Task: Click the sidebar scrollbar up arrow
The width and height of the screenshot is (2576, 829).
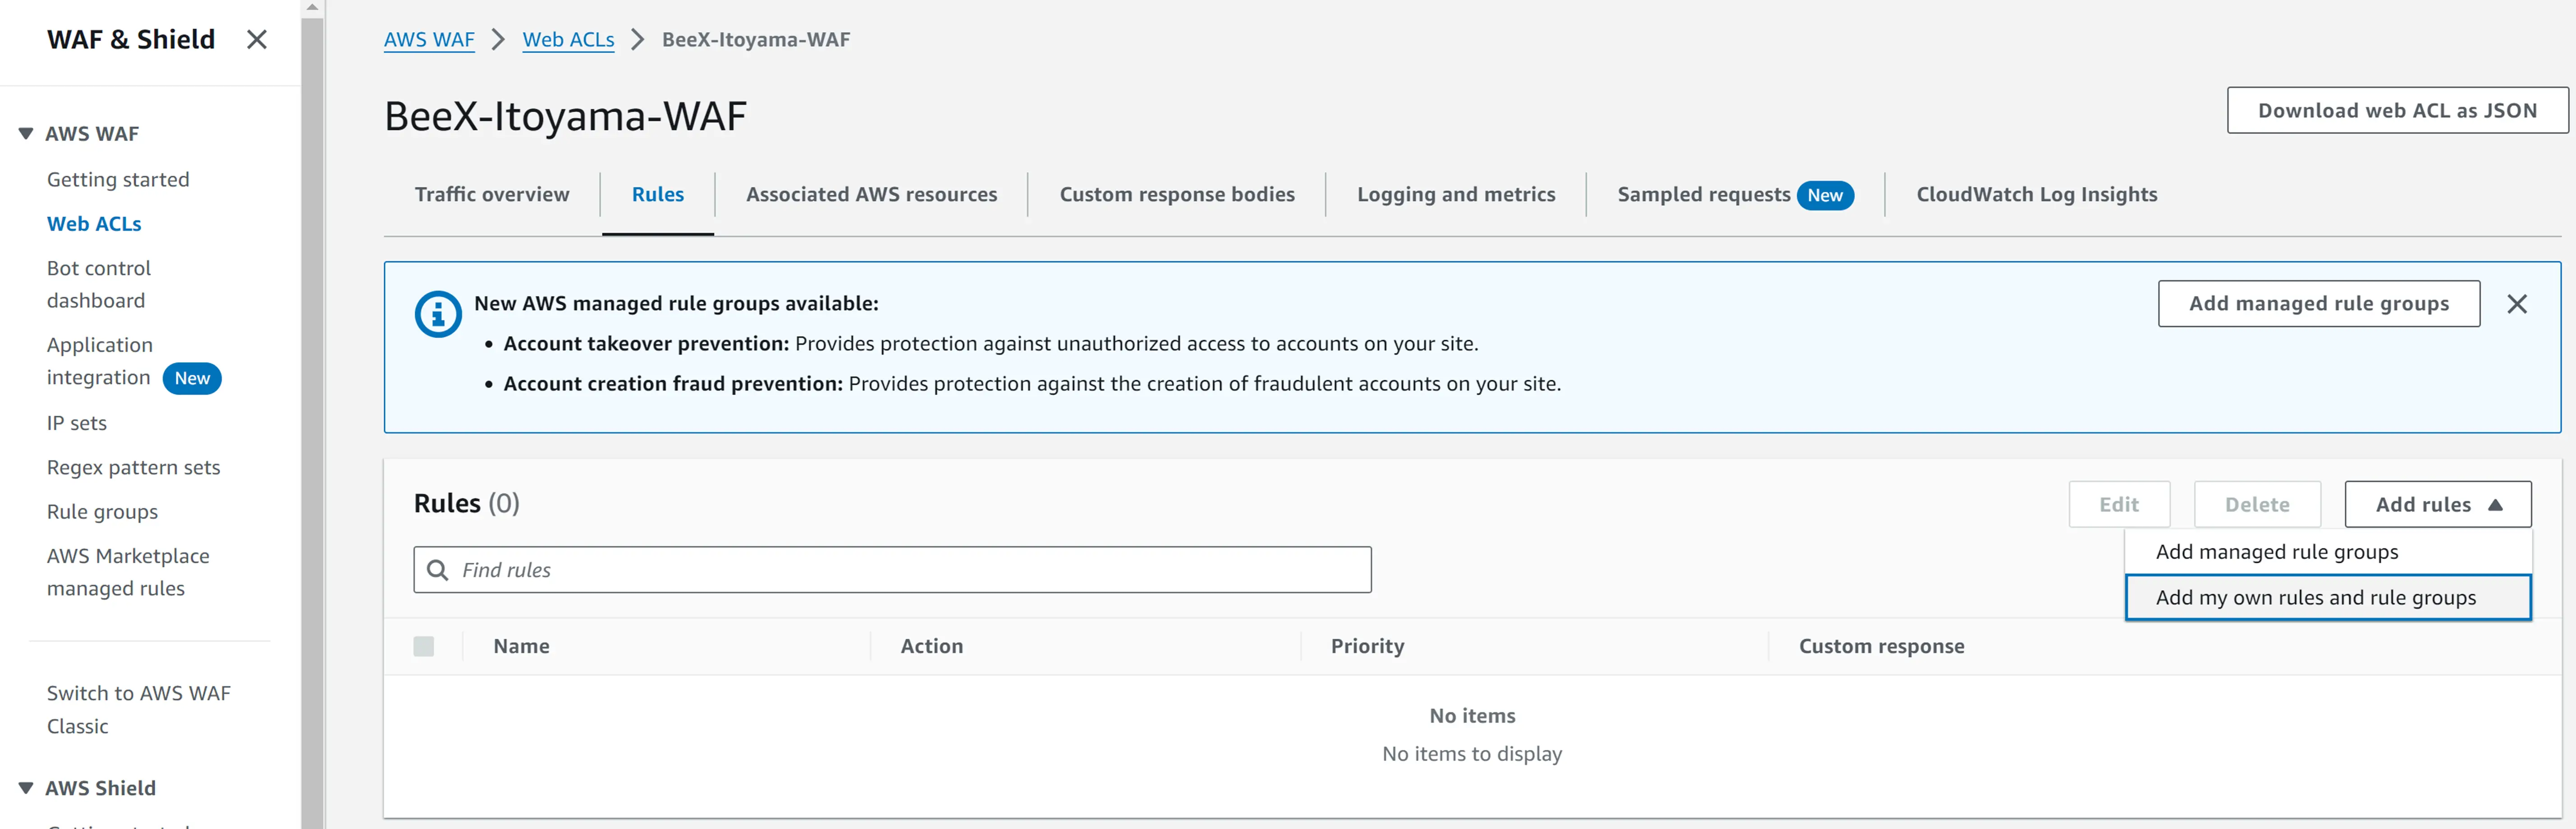Action: pyautogui.click(x=312, y=7)
